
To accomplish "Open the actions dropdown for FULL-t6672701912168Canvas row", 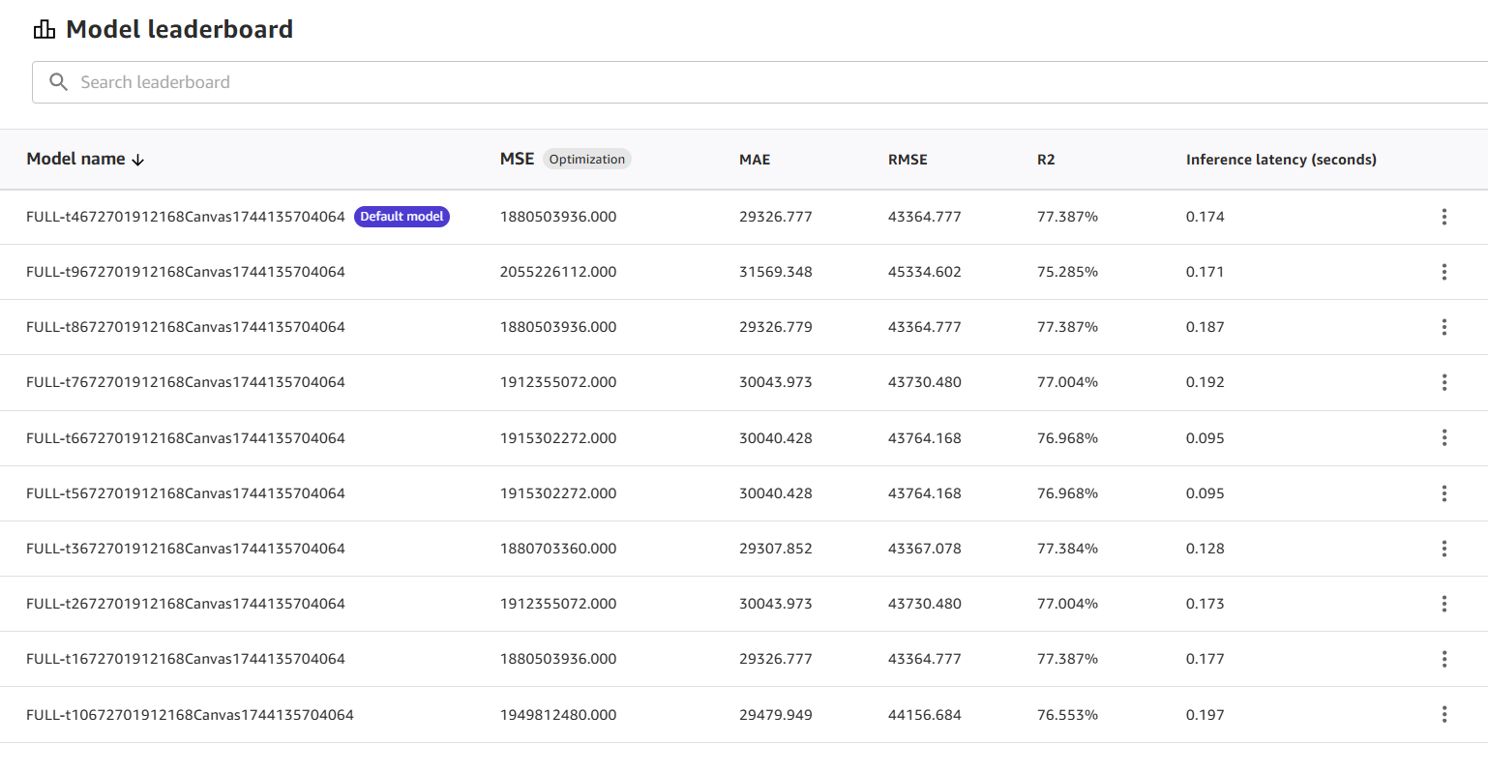I will point(1443,437).
